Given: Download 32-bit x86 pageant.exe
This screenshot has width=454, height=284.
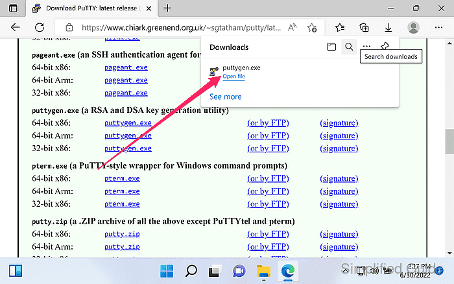Looking at the screenshot, I should pyautogui.click(x=126, y=93).
